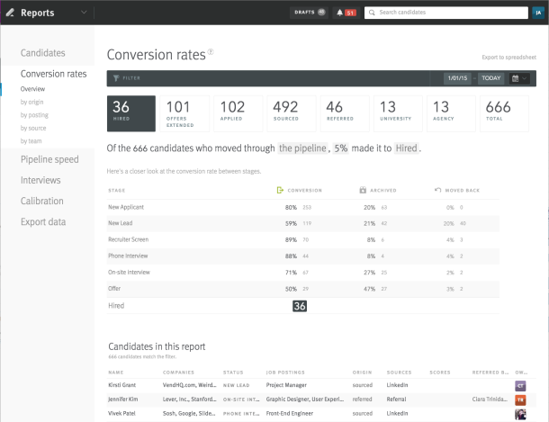Click Export to spreadsheet link

(508, 57)
